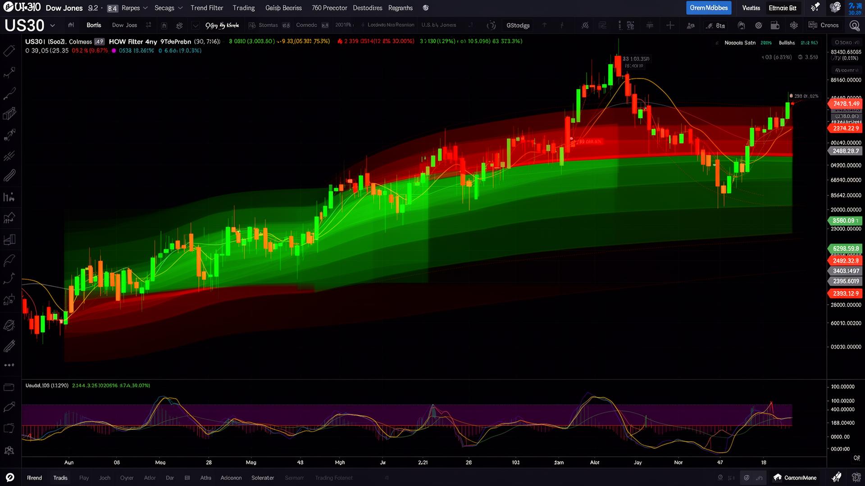
Task: Open settings gear in chart toolbar
Action: pyautogui.click(x=794, y=26)
